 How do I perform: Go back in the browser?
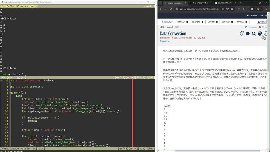click(x=161, y=9)
